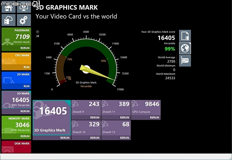Click the World Average 2799 value

coord(171,61)
